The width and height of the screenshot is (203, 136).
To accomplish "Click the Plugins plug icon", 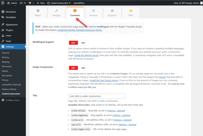I will (3, 30).
